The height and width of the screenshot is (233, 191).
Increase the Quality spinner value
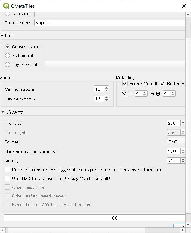point(183,159)
